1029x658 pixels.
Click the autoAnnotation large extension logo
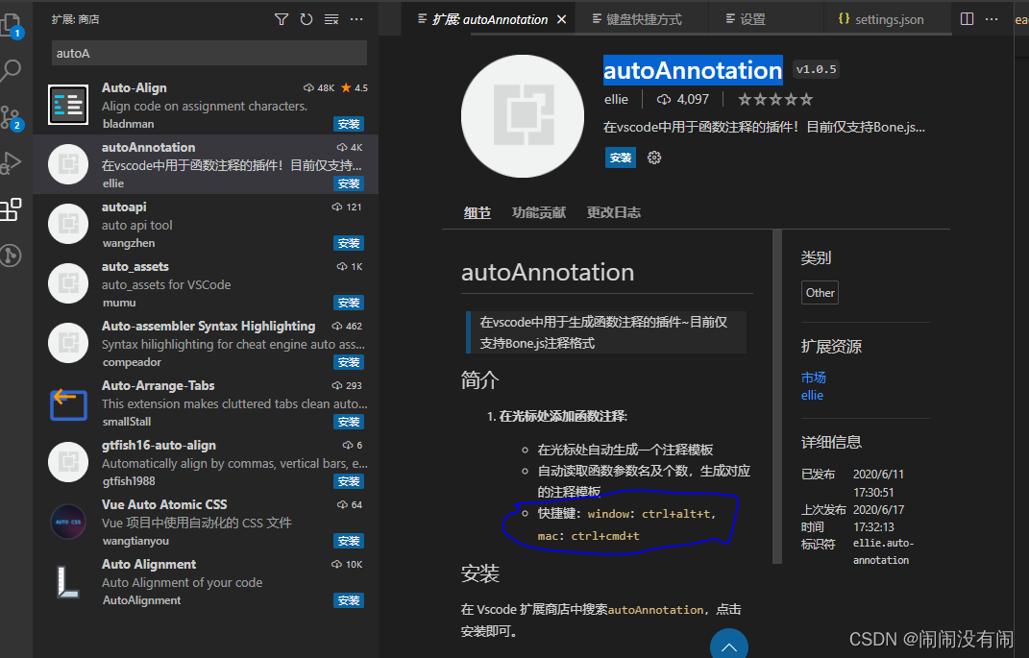pyautogui.click(x=523, y=116)
